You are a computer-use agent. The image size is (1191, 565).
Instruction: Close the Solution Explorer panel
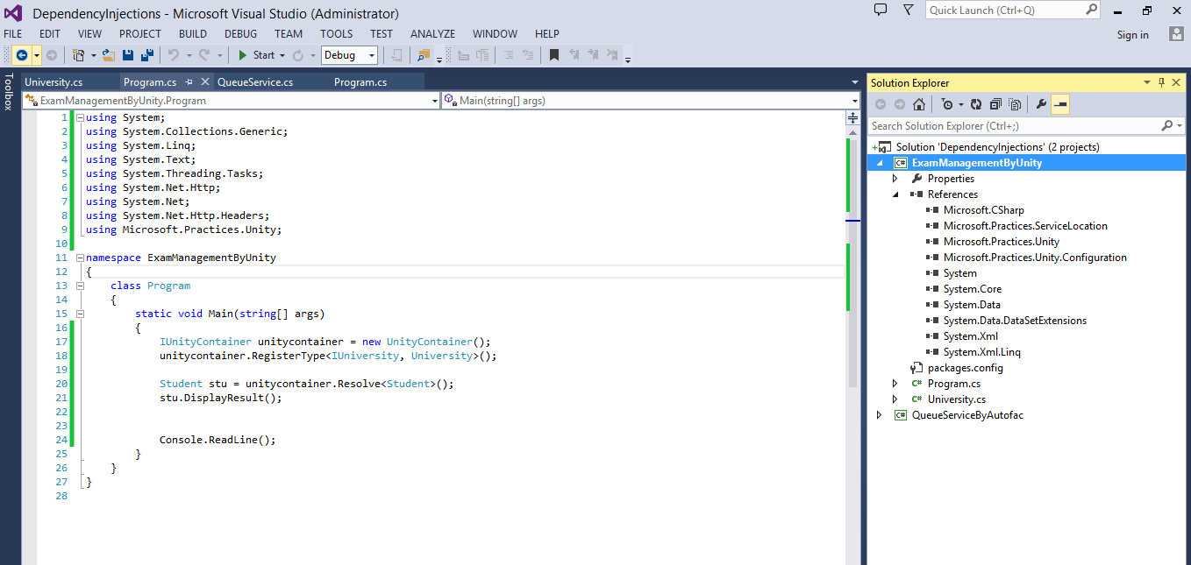point(1177,82)
